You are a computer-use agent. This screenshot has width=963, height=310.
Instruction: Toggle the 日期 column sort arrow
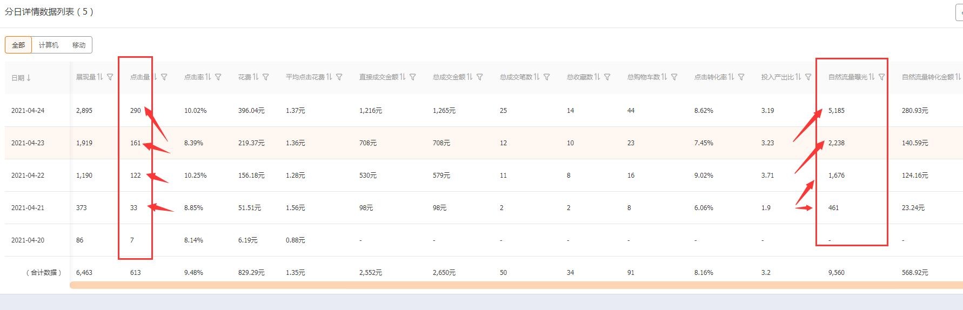(29, 78)
